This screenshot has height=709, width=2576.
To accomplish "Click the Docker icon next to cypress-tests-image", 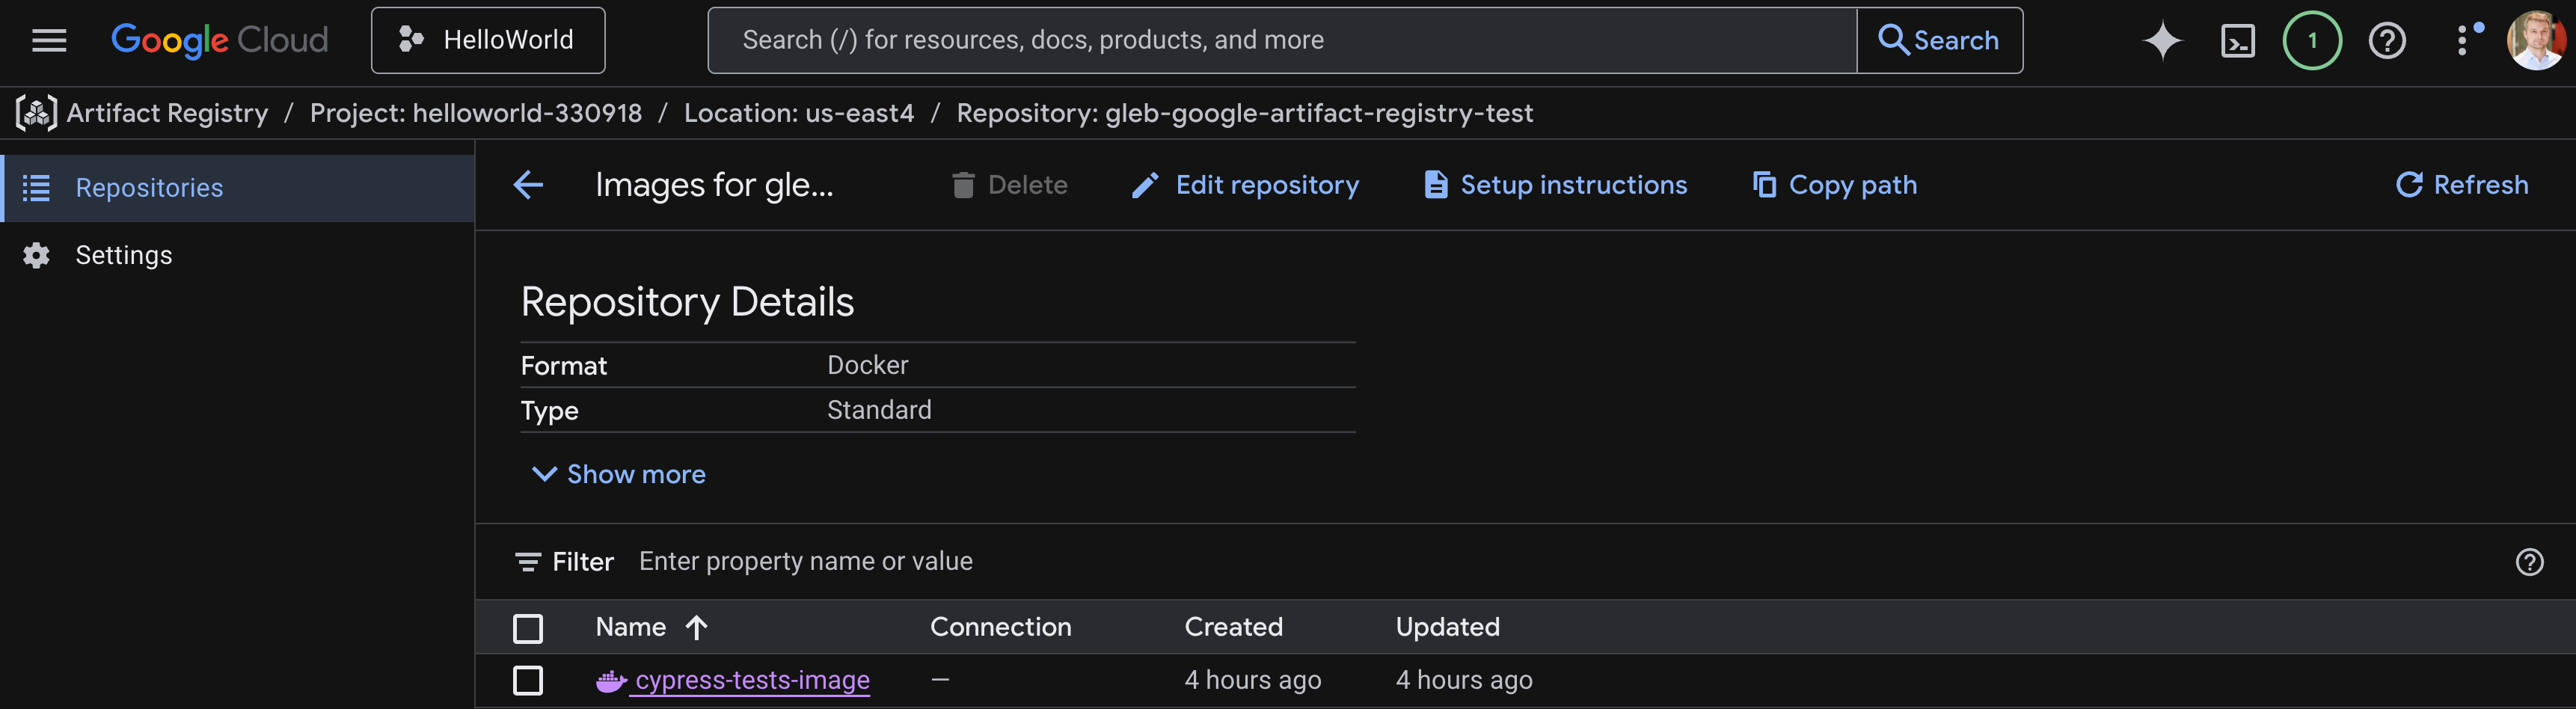I will pos(610,680).
